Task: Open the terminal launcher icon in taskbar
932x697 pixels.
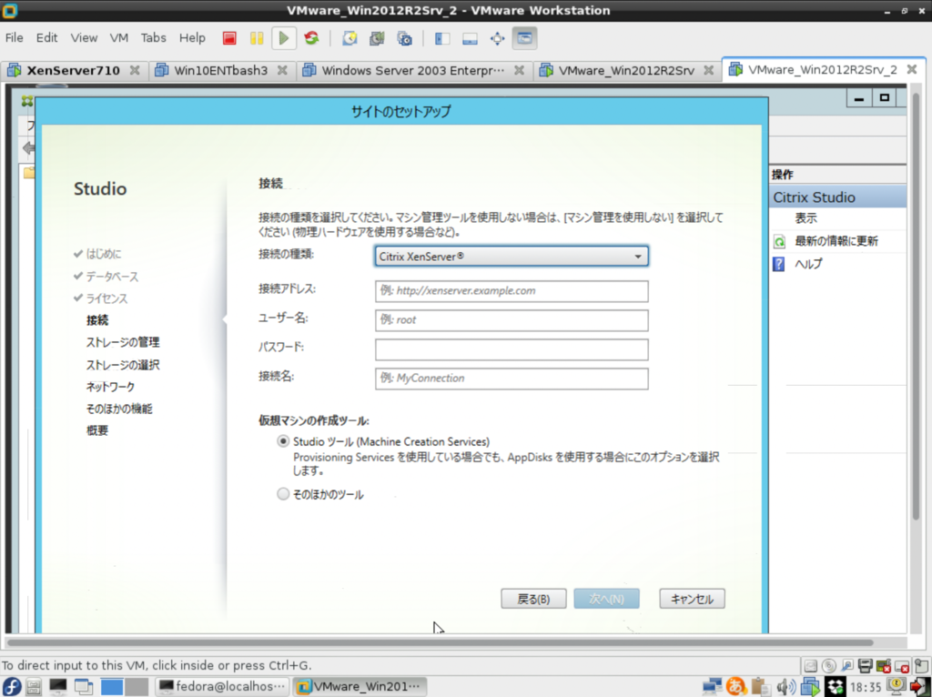Action: click(57, 686)
